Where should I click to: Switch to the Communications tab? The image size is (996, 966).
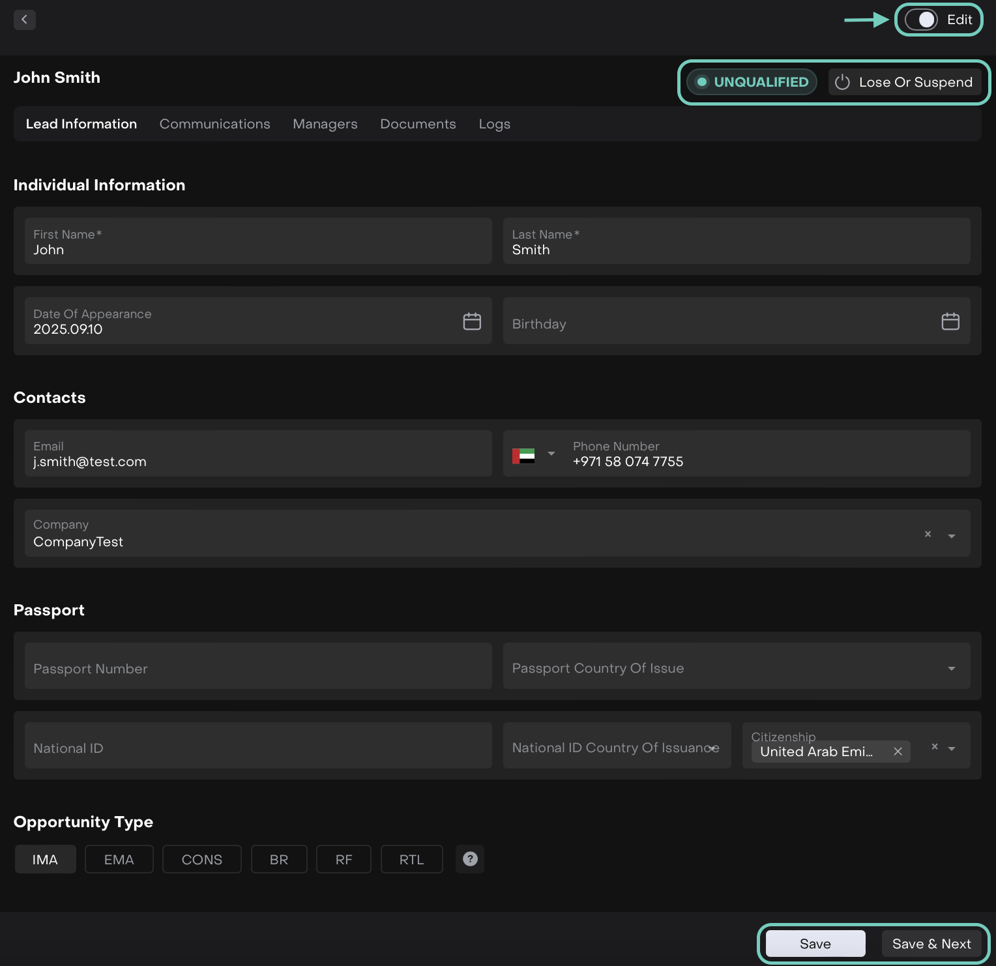click(214, 124)
